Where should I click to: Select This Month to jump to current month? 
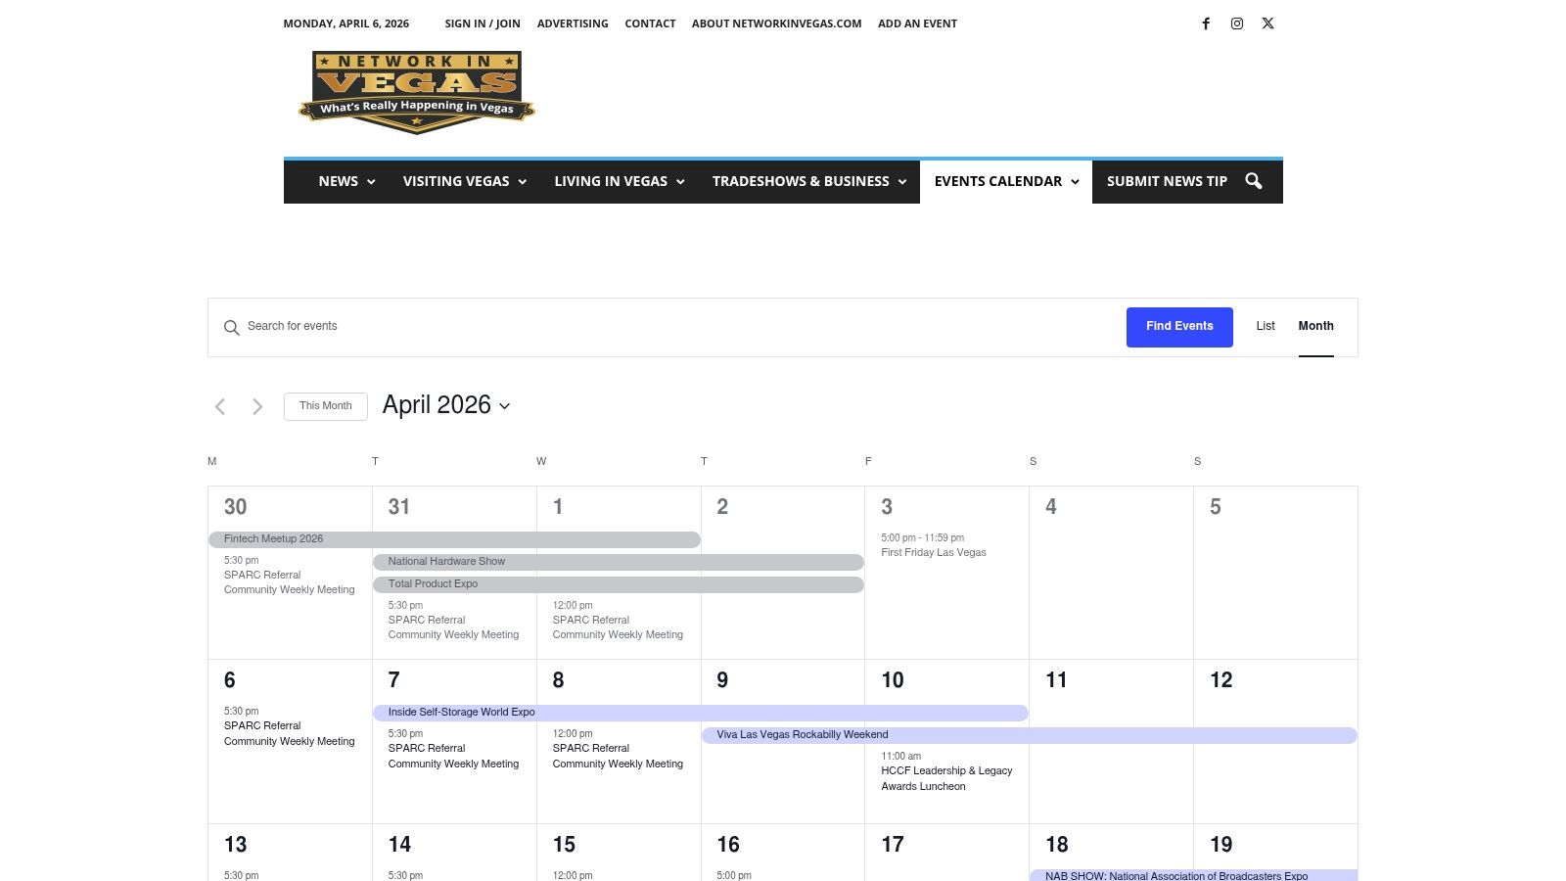(325, 405)
